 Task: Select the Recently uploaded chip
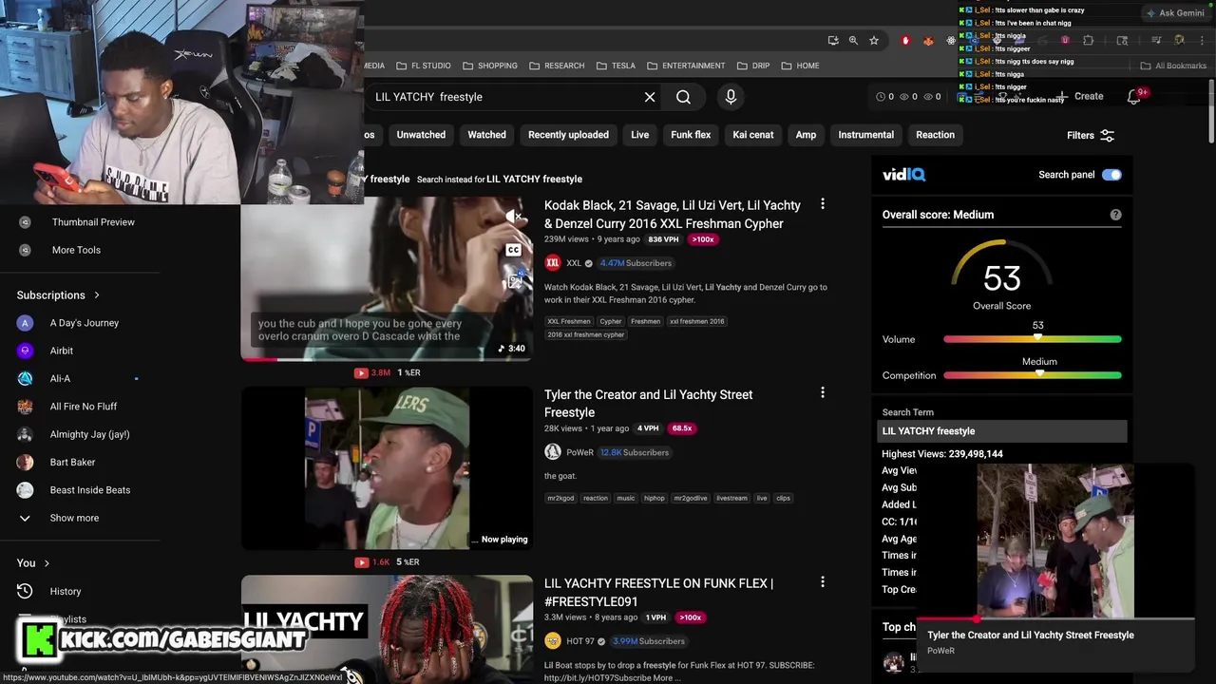click(x=568, y=135)
